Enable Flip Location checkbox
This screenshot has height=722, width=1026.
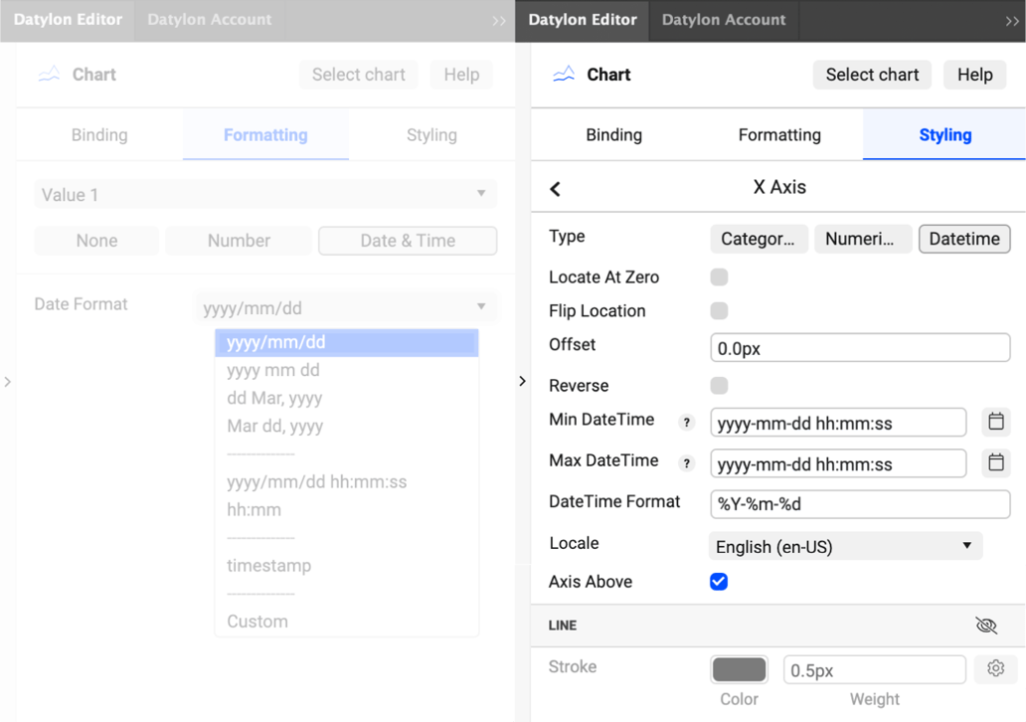719,310
